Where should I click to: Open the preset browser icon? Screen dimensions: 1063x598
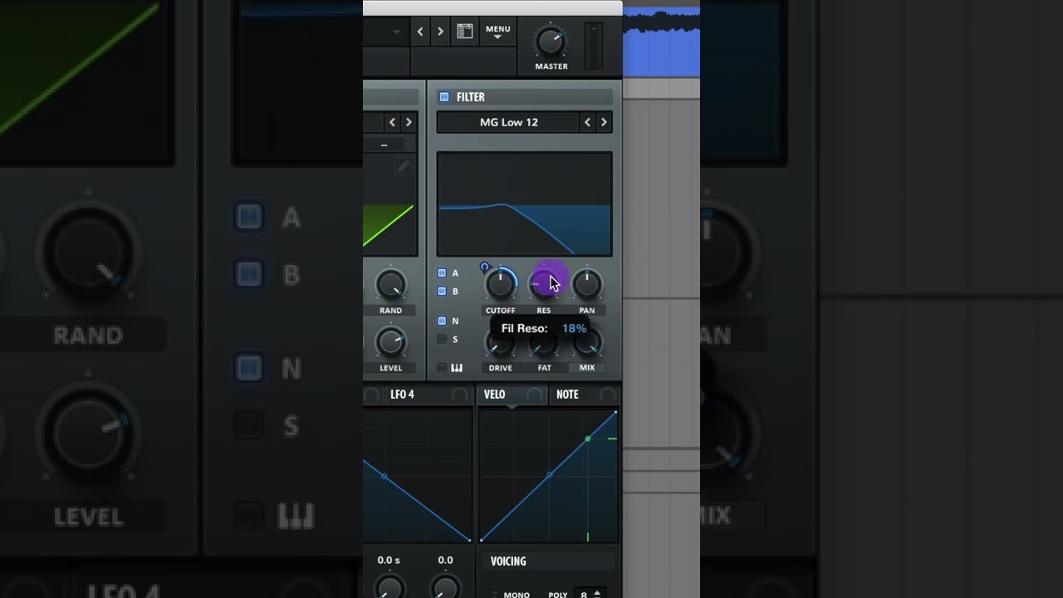click(x=465, y=32)
